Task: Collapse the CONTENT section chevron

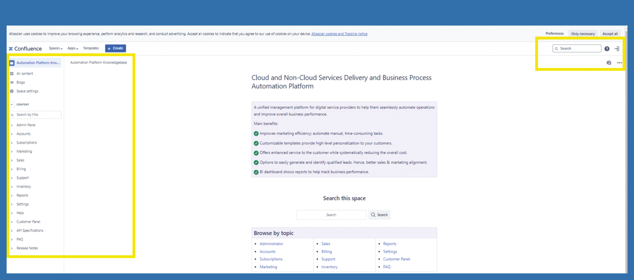Action: point(12,104)
